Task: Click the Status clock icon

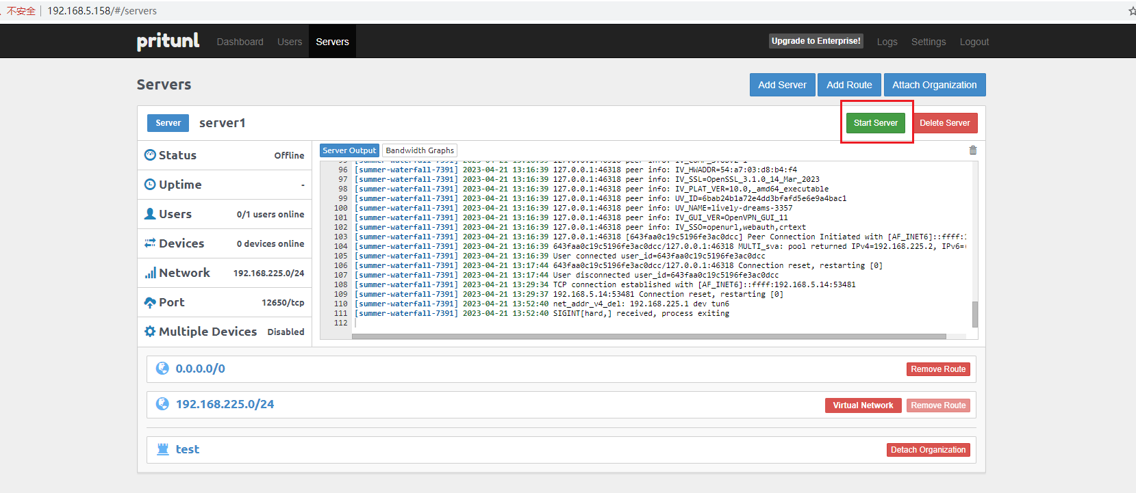Action: click(150, 155)
